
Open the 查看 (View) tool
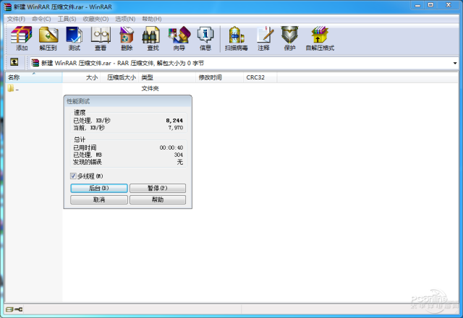pyautogui.click(x=100, y=38)
